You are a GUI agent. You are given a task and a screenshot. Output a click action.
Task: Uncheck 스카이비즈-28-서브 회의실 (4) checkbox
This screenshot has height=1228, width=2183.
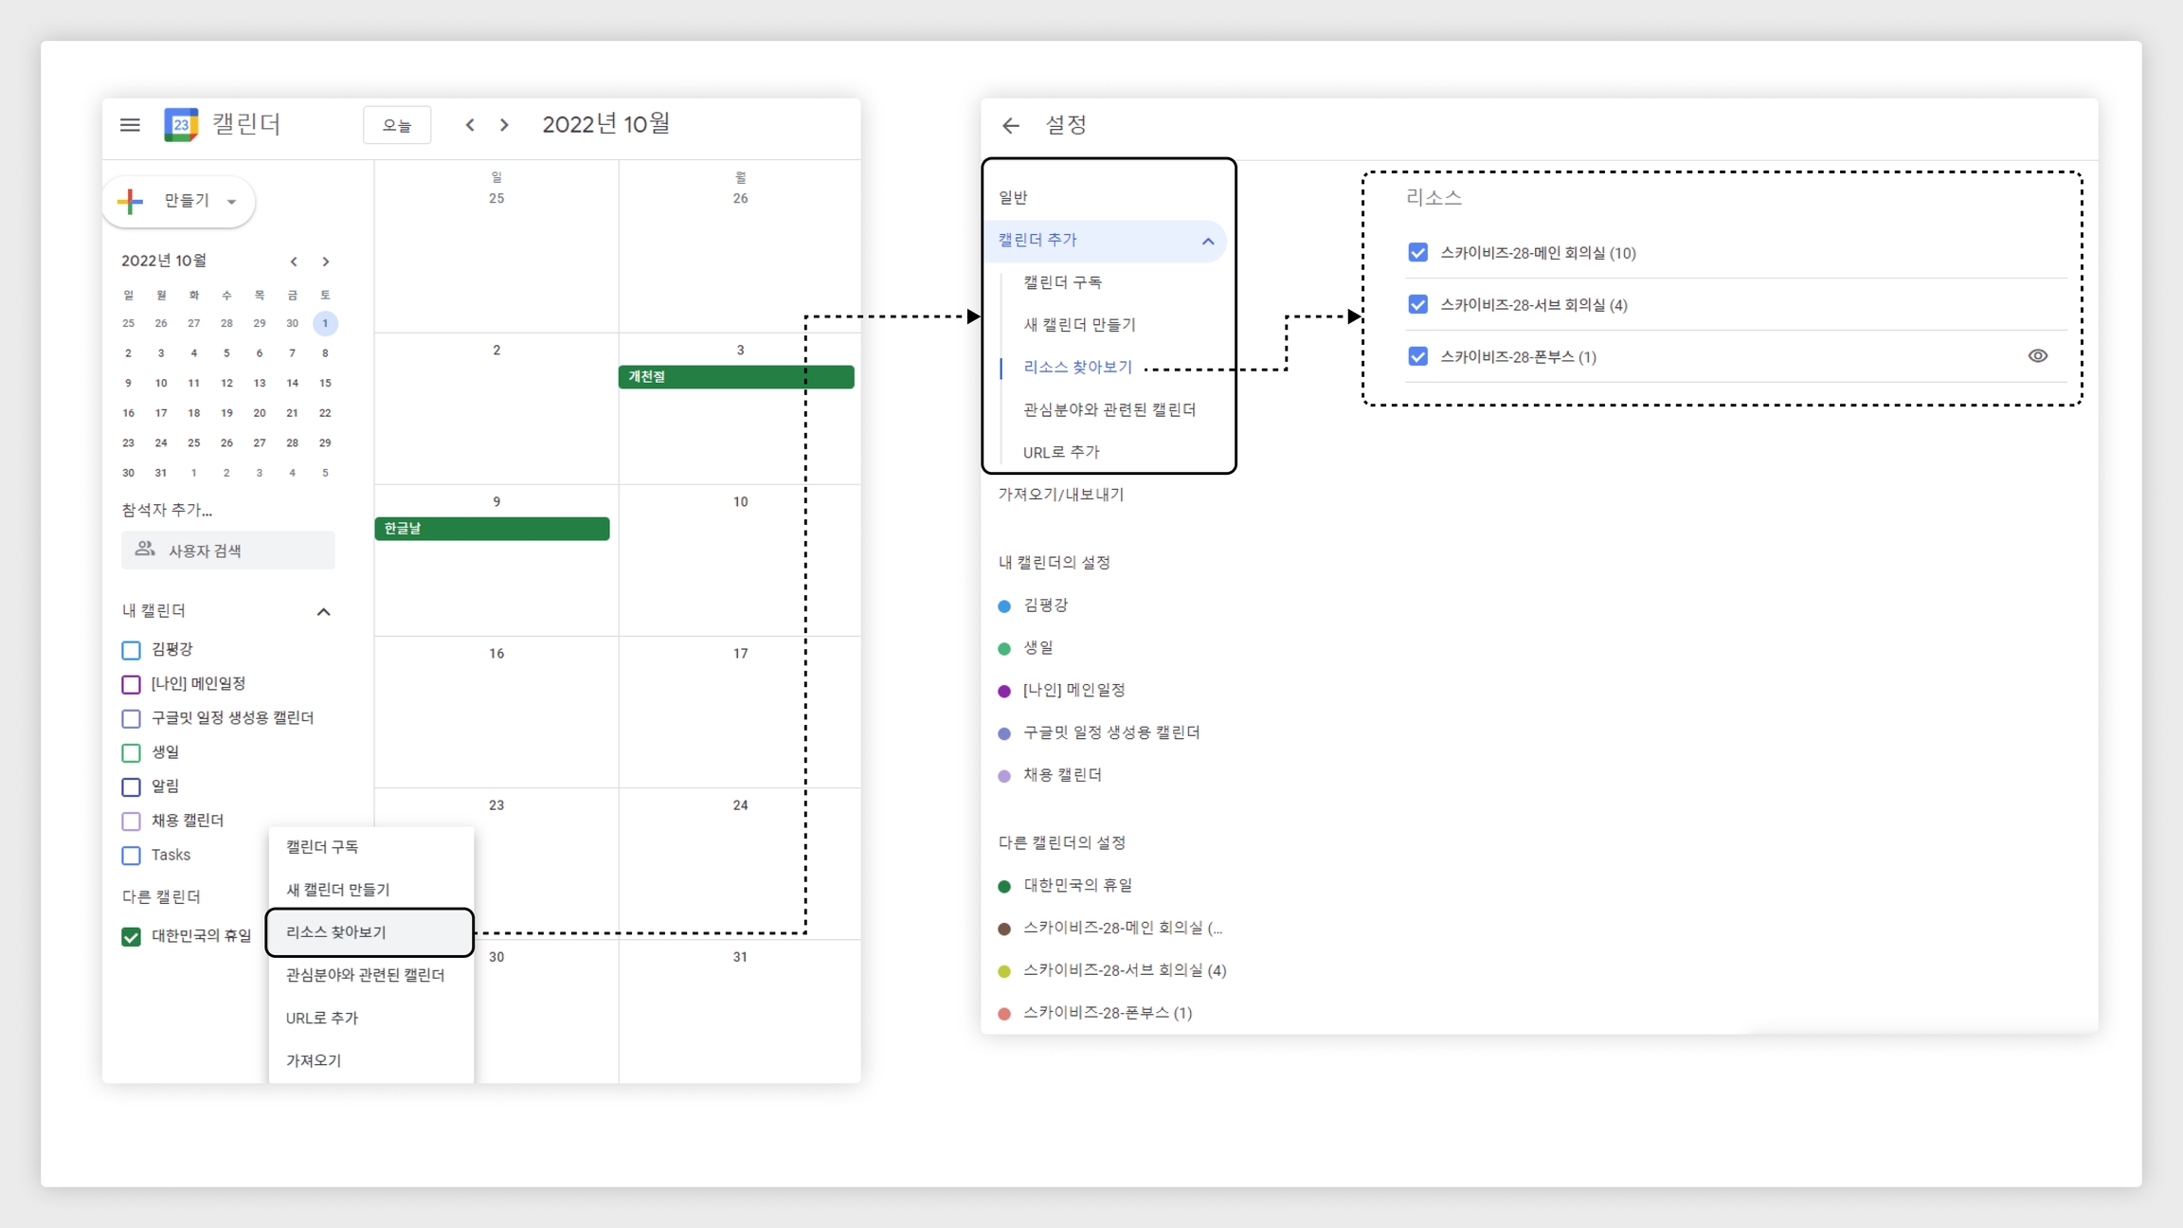[x=1417, y=305]
